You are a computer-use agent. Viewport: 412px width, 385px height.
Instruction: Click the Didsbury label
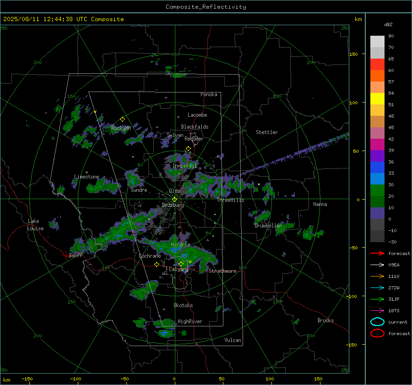pos(173,205)
